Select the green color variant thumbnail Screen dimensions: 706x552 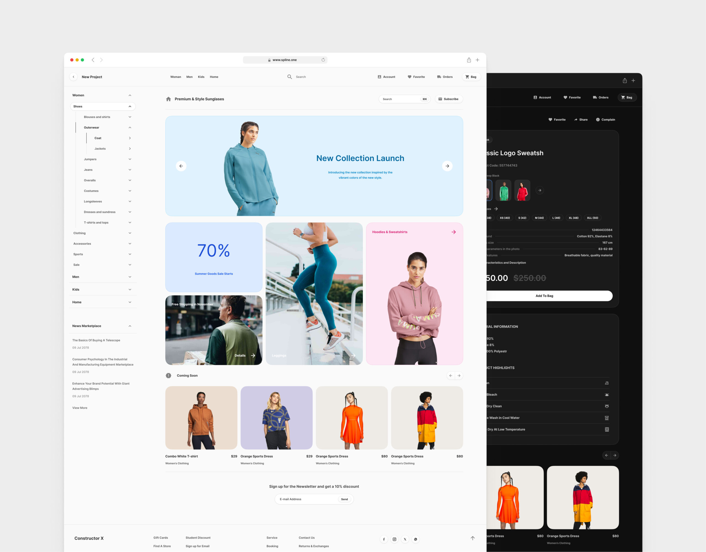click(503, 190)
